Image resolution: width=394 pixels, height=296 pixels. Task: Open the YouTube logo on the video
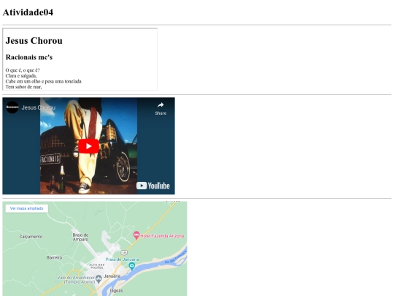point(153,186)
